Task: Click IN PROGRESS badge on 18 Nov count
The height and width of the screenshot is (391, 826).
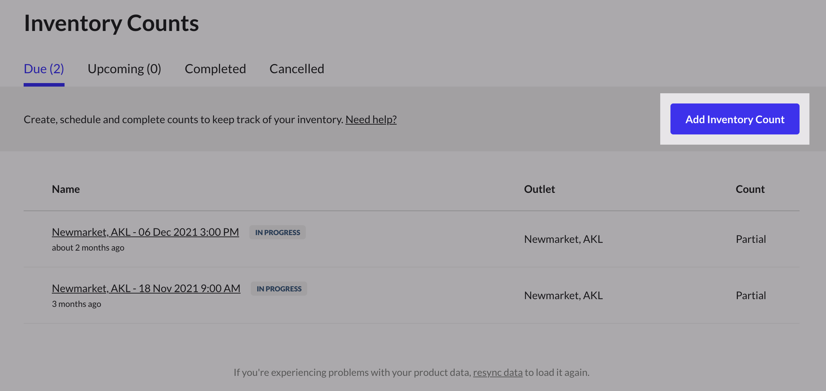Action: [279, 289]
